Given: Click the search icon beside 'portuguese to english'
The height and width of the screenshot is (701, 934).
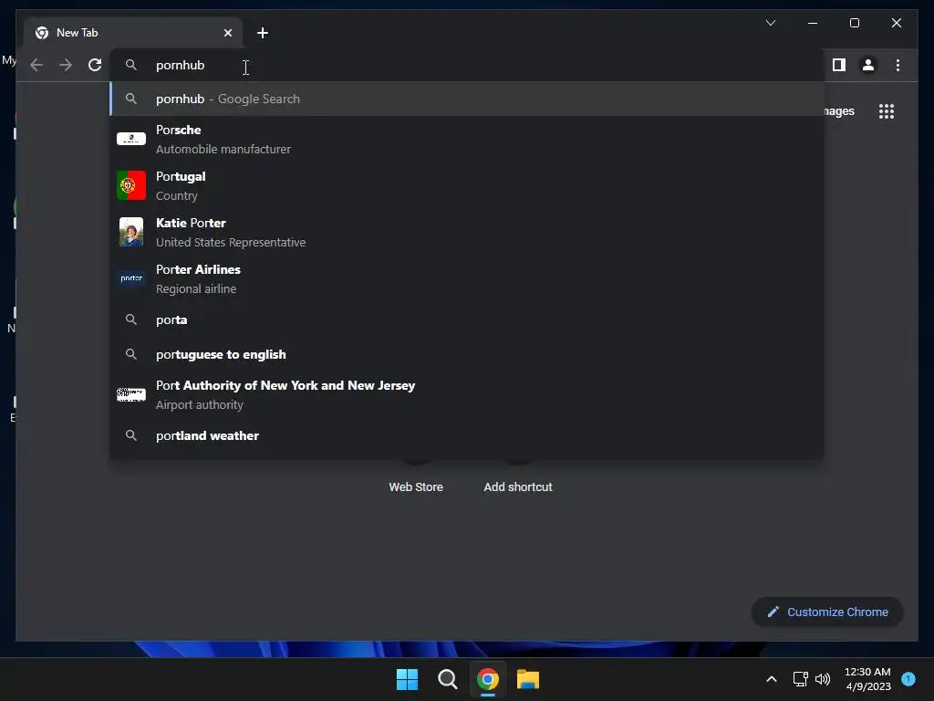Looking at the screenshot, I should tap(131, 355).
